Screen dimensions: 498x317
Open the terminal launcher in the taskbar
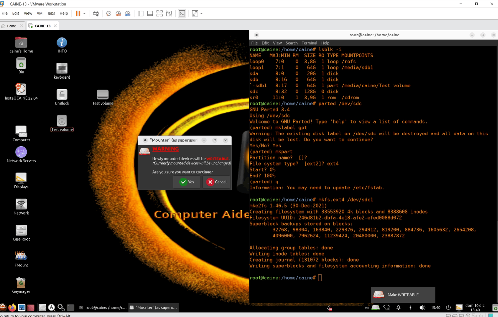[70, 307]
